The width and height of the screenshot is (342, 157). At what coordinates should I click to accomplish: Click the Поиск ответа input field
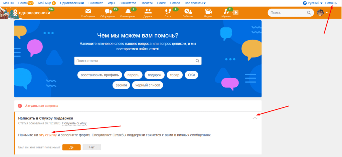(x=134, y=61)
